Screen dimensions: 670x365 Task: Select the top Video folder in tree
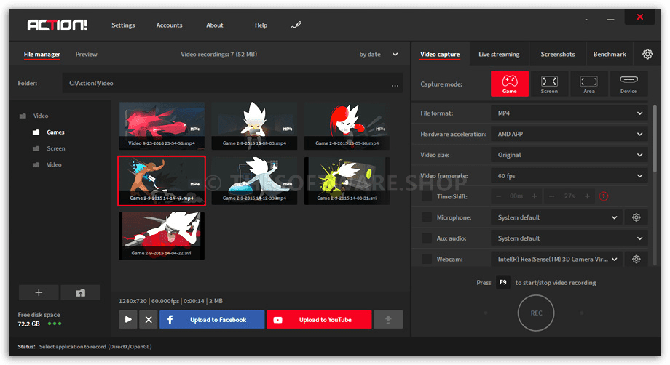coord(34,116)
